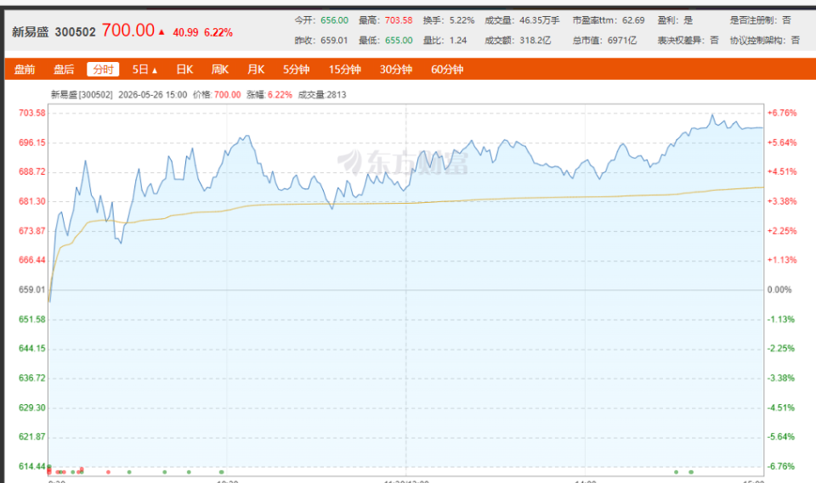
Task: Switch to the 30分钟 chart tab
Action: click(x=395, y=69)
